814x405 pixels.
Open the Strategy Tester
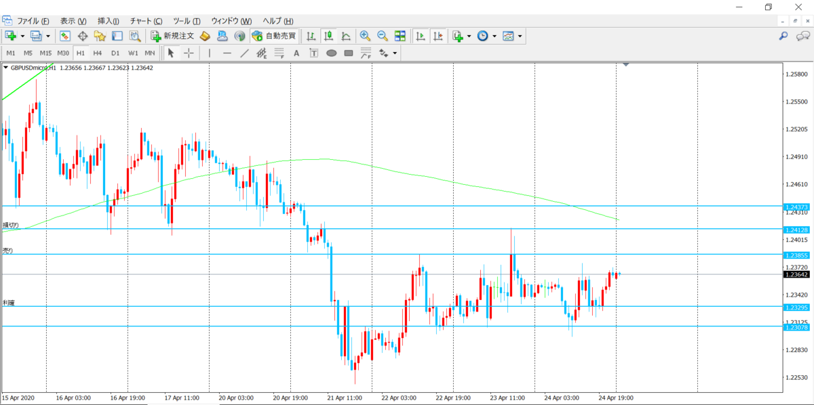coord(134,36)
